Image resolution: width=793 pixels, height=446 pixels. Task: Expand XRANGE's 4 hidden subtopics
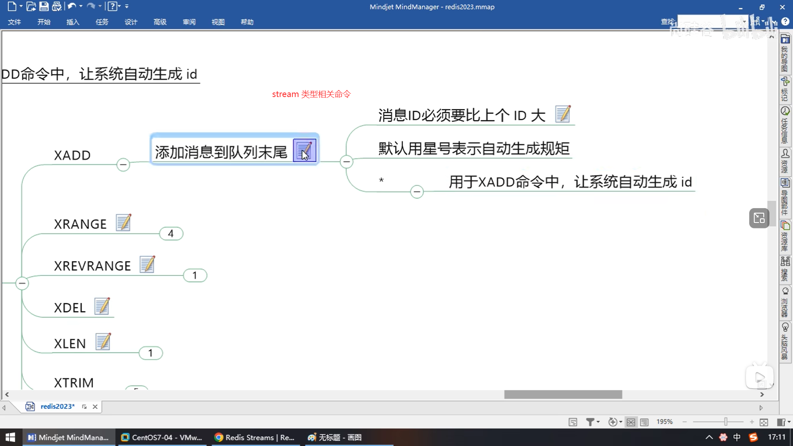pyautogui.click(x=171, y=234)
